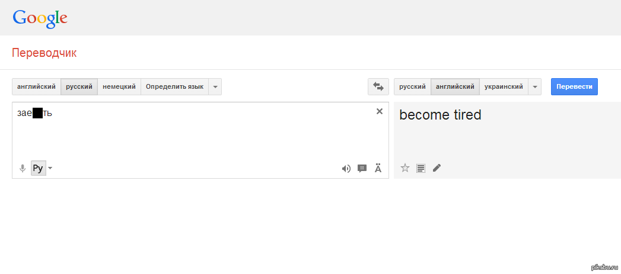Click inside the source text input box
This screenshot has height=274, width=621.
click(196, 136)
